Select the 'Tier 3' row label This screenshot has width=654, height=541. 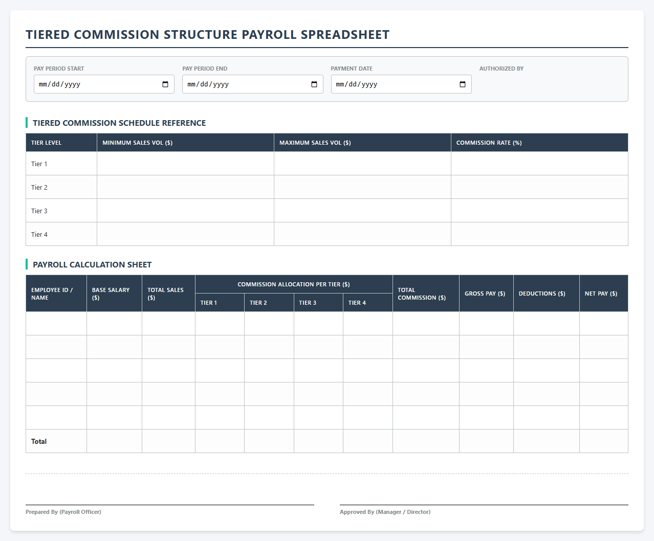[x=39, y=211]
